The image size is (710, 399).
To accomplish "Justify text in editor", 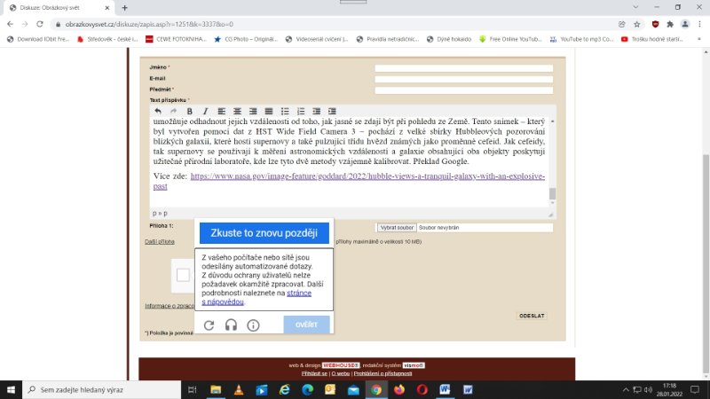I will click(x=269, y=112).
